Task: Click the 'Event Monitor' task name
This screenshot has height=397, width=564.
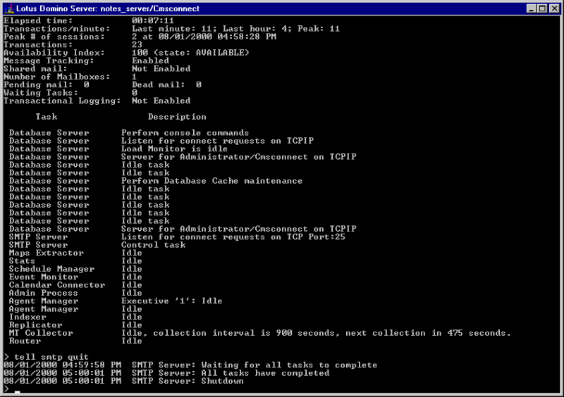Action: 44,277
